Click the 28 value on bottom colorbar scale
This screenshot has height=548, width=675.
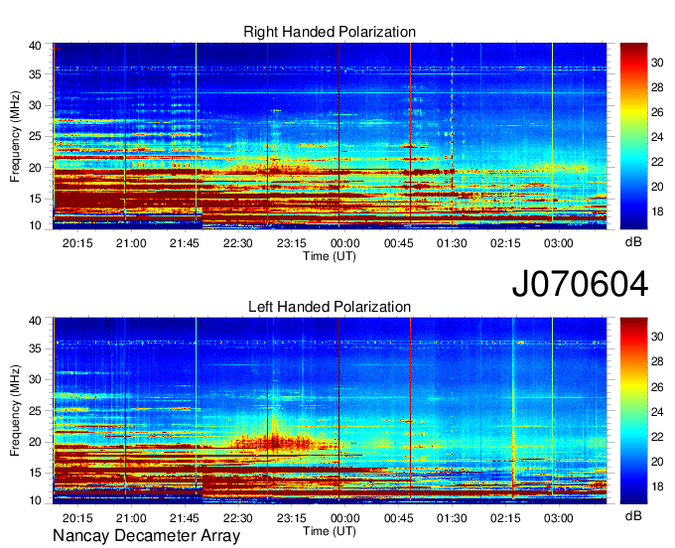pos(657,361)
